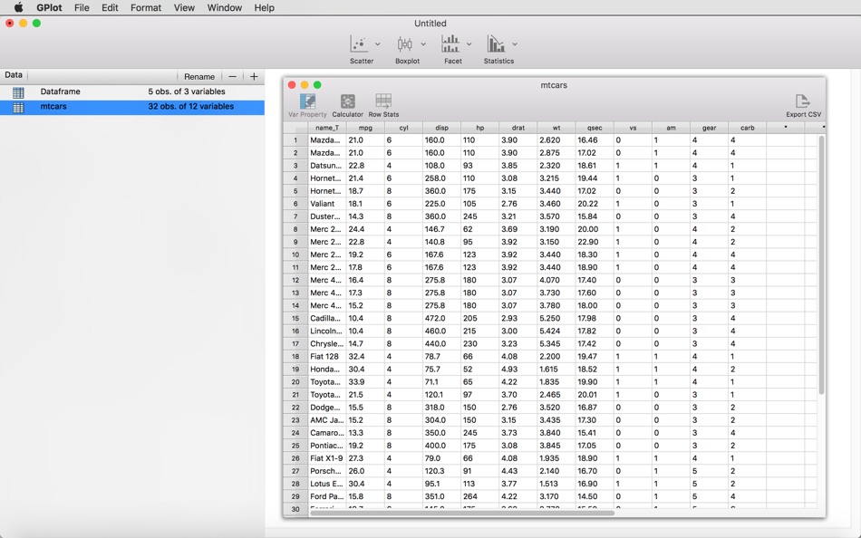Click wt value 1.513 in row 28
Viewport: 861px width, 538px height.
click(x=556, y=484)
